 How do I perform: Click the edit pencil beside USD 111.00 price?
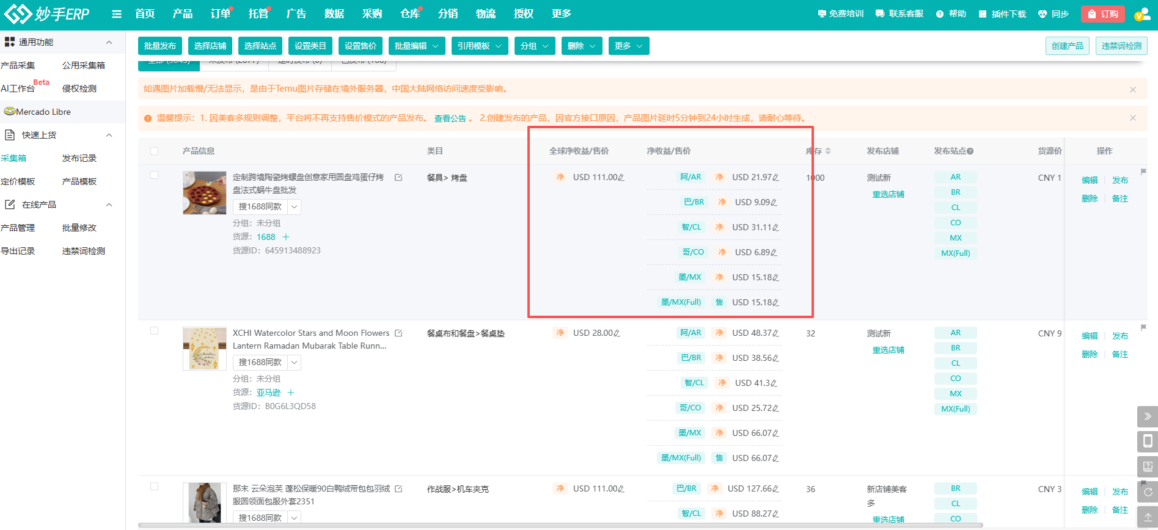621,178
